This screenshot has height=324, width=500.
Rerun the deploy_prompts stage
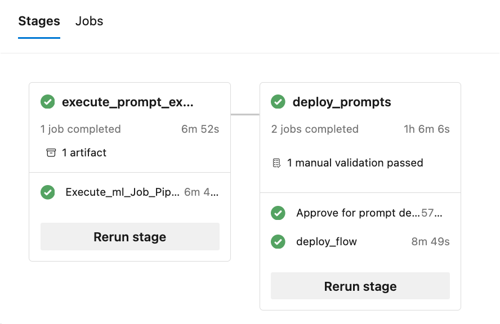[x=360, y=286]
